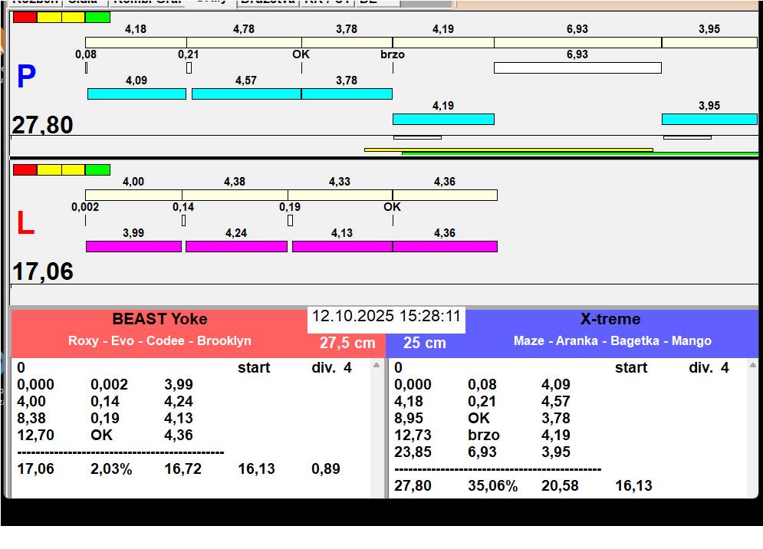Click the green start light in lane L
The image size is (763, 549).
point(97,170)
